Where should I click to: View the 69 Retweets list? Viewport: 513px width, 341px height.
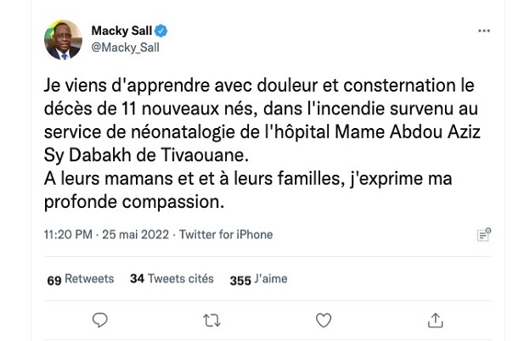click(x=79, y=278)
